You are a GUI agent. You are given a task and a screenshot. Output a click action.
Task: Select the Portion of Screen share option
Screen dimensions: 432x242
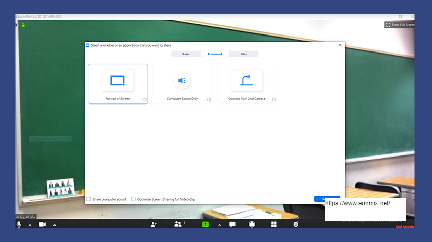(x=118, y=84)
